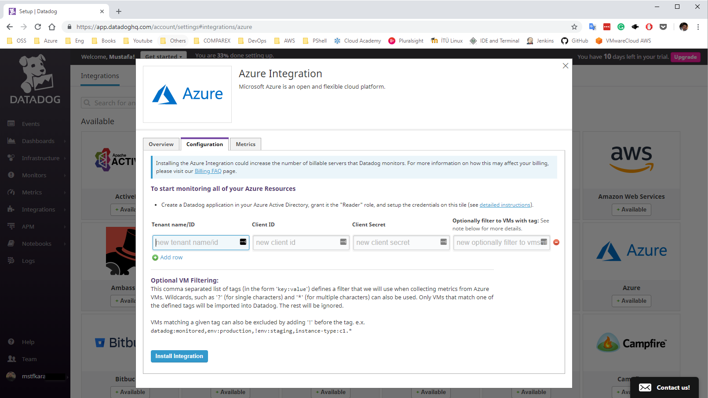Go to Chrome home page icon

tap(52, 27)
